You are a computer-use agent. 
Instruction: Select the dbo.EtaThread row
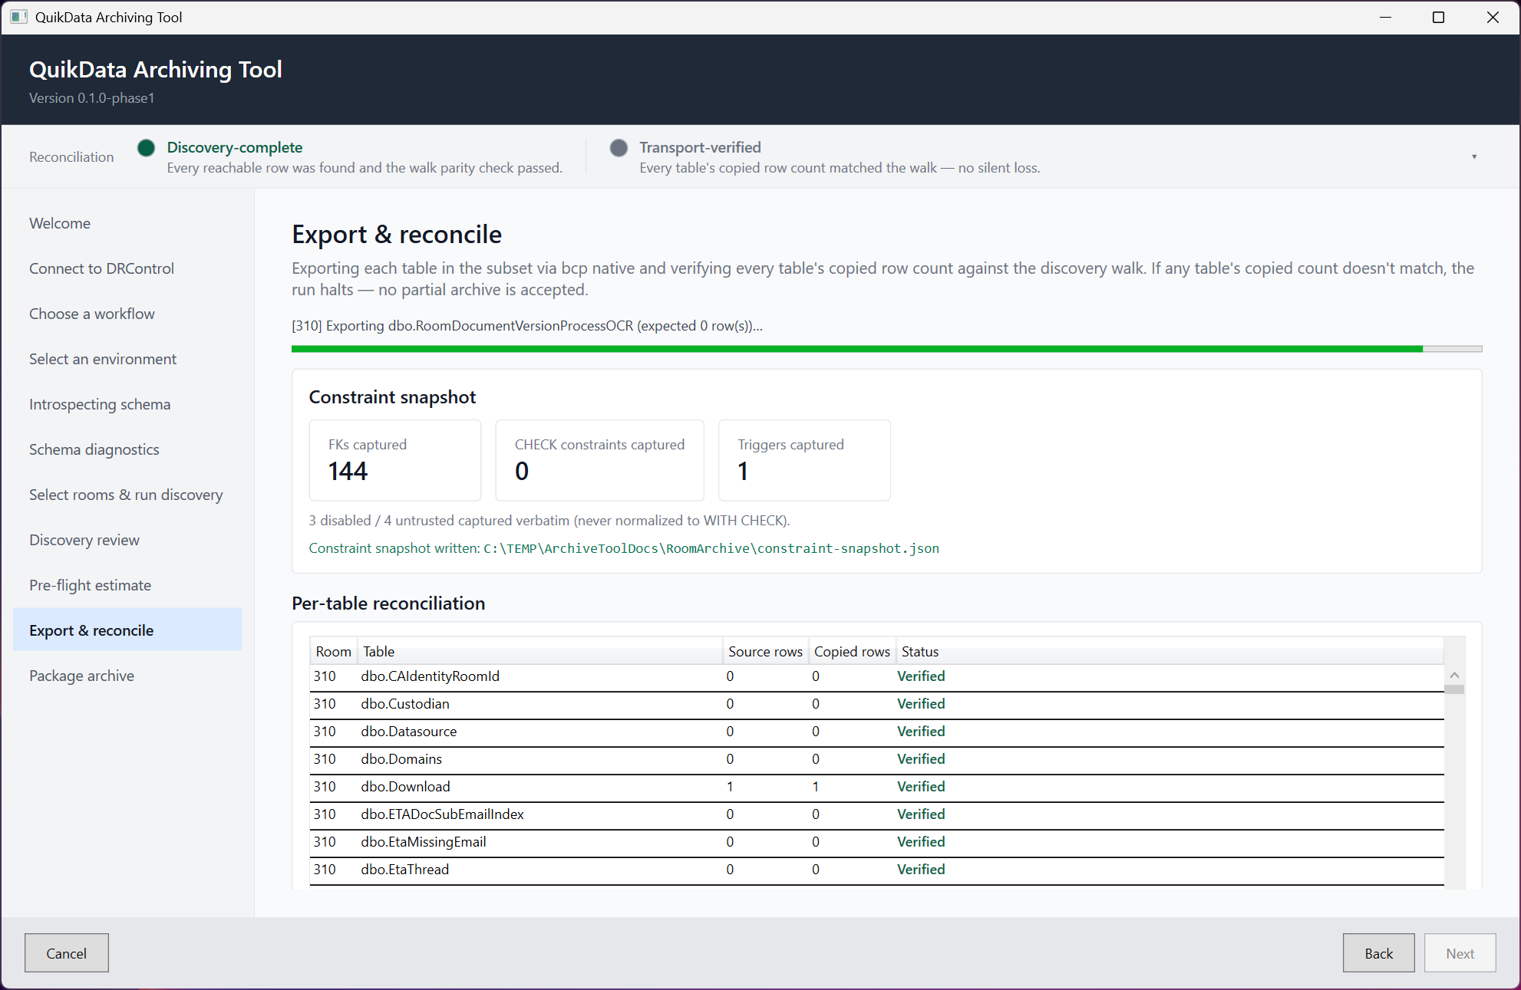click(x=876, y=870)
